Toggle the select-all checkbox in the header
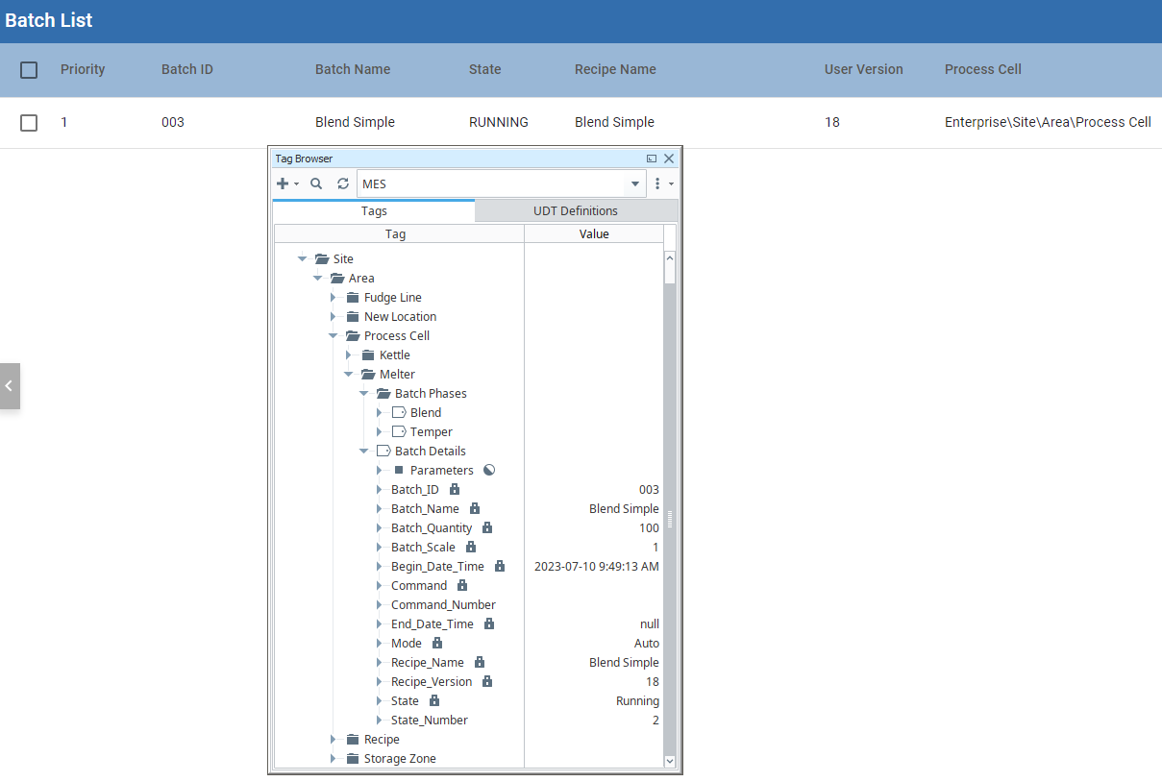Screen dimensions: 1162x782 coord(29,70)
